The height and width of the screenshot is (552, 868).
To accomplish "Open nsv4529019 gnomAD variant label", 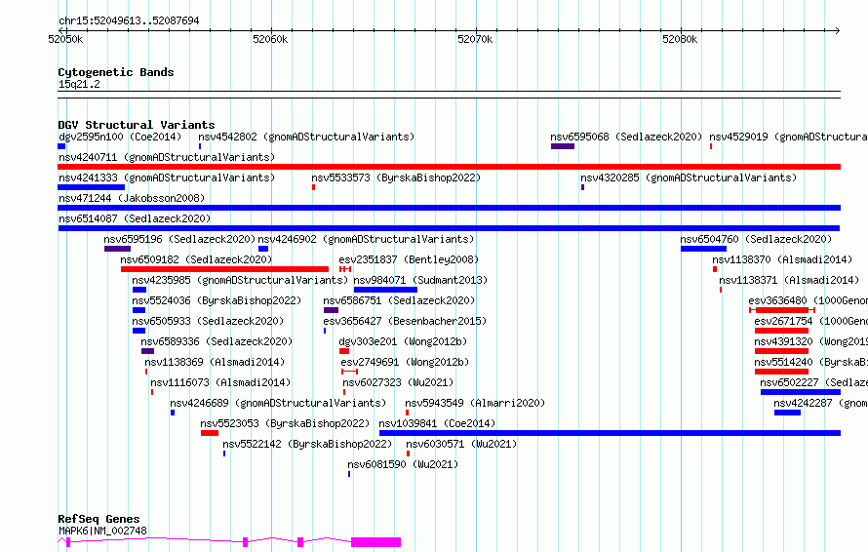I will 788,137.
